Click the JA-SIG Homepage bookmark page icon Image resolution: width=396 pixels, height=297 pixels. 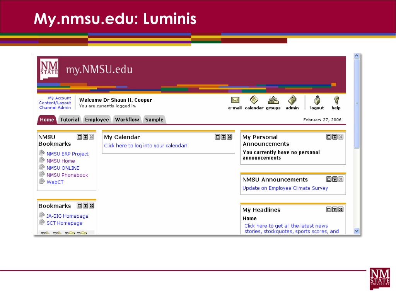tap(42, 215)
